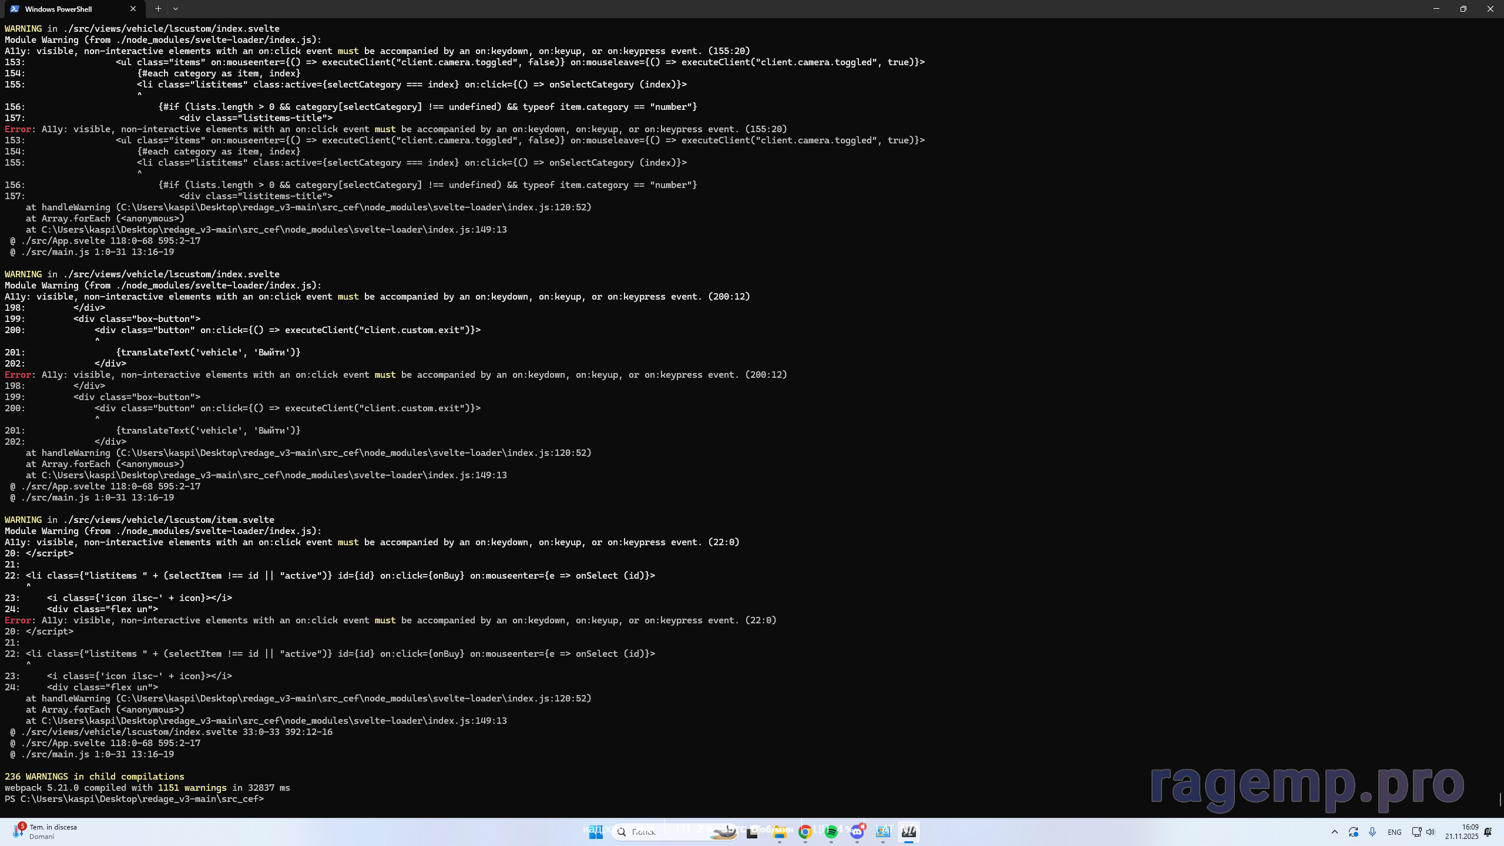The height and width of the screenshot is (846, 1504).
Task: Open the Windows Start menu
Action: pyautogui.click(x=596, y=832)
